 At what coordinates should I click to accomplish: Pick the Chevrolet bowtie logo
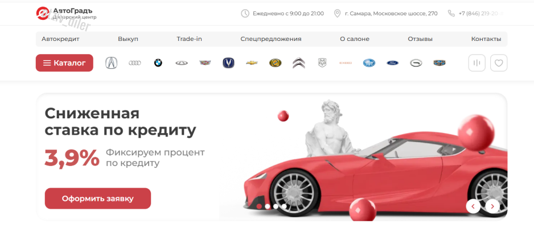(252, 63)
